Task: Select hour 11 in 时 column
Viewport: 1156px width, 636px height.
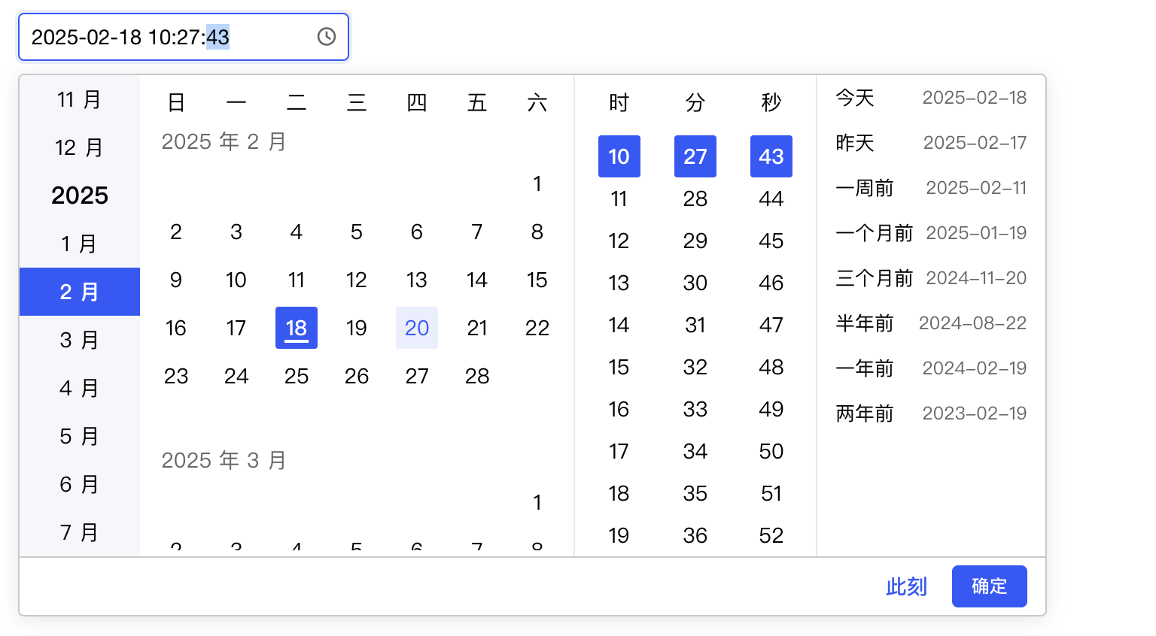Action: [619, 198]
